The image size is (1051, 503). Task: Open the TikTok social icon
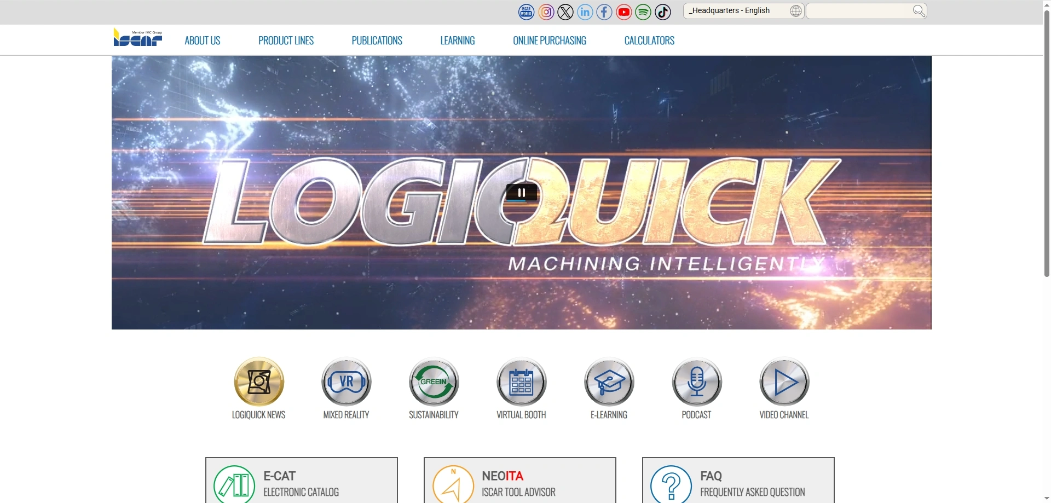click(x=663, y=11)
